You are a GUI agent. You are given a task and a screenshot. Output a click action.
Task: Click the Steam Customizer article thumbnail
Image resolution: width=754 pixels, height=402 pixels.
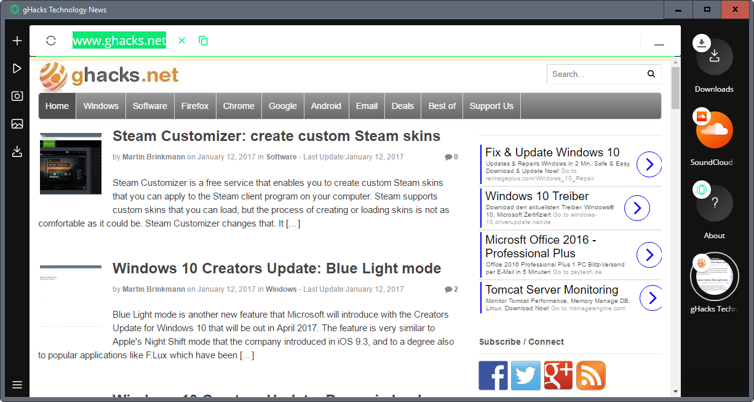(71, 163)
